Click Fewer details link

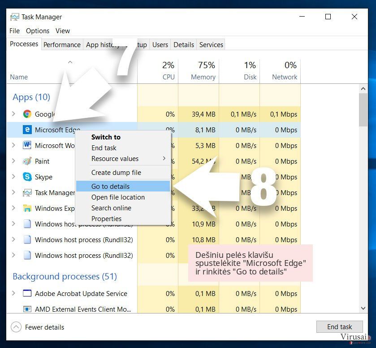[44, 327]
